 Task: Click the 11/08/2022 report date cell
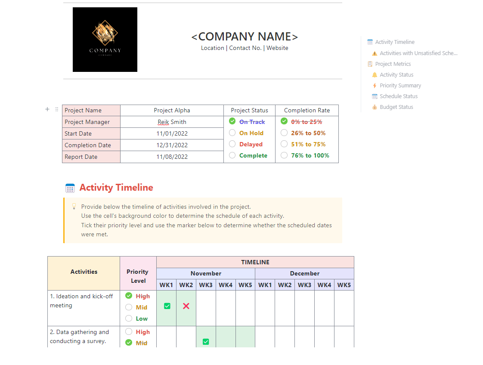172,157
